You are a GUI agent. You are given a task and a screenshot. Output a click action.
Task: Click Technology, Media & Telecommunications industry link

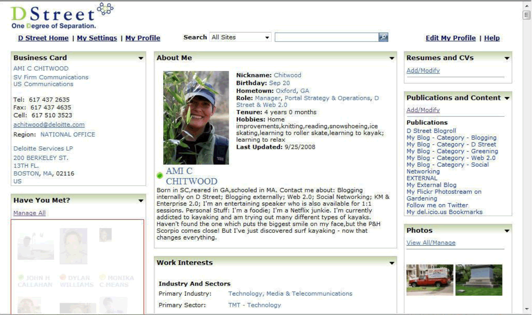point(290,294)
